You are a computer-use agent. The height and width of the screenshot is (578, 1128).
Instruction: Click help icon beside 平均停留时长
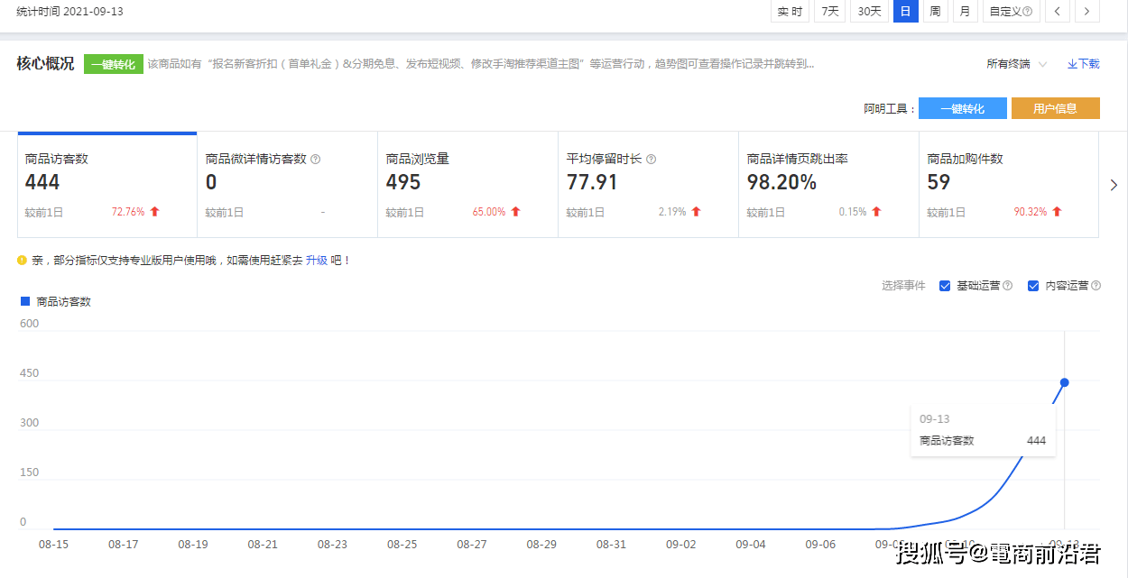click(x=651, y=159)
